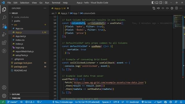Click the master branch indicator
Image resolution: width=185 pixels, height=104 pixels.
(12, 102)
